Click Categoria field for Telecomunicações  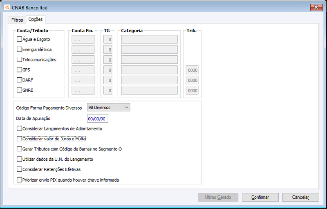tap(149, 60)
